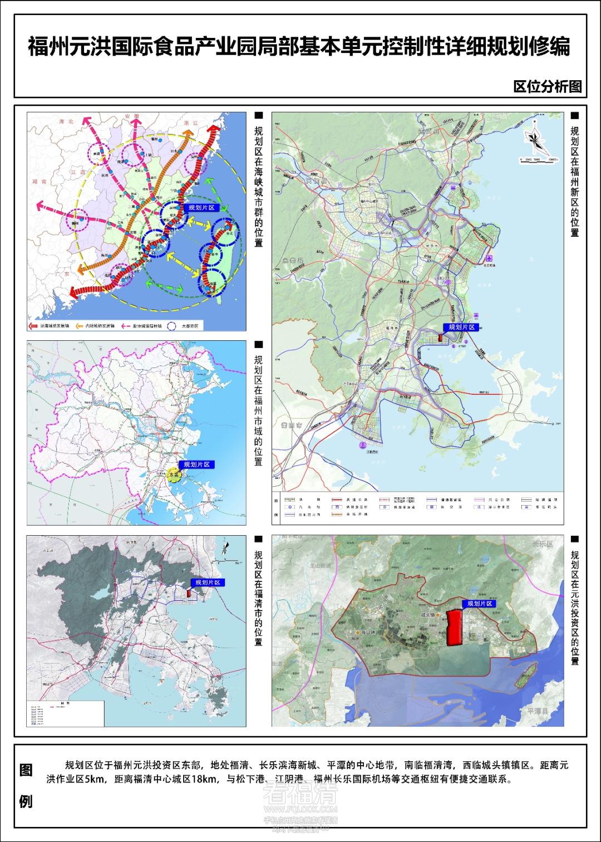Click the Jiangyin port anchor icon
Image resolution: width=601 pixels, height=842 pixels.
(363, 444)
